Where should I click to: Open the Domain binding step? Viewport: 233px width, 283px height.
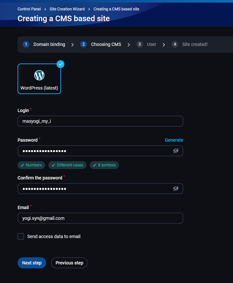49,44
